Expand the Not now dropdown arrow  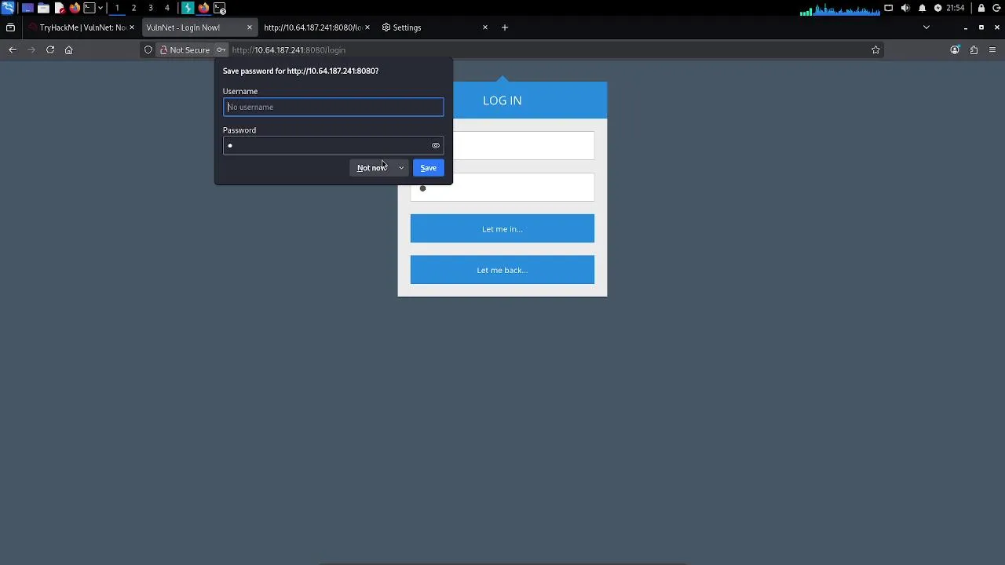(x=400, y=168)
